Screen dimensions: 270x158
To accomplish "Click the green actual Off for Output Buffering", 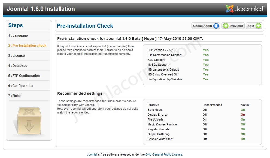I will pos(243,134).
